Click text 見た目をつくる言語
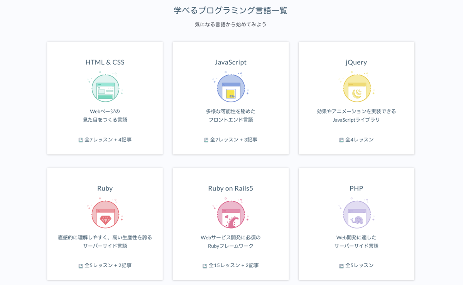 [x=105, y=120]
